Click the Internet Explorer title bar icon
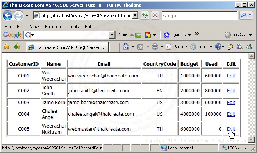The height and width of the screenshot is (153, 257). point(5,5)
